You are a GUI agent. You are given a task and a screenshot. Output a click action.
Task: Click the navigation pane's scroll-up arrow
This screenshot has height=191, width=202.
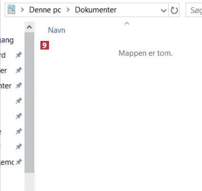pos(29,27)
